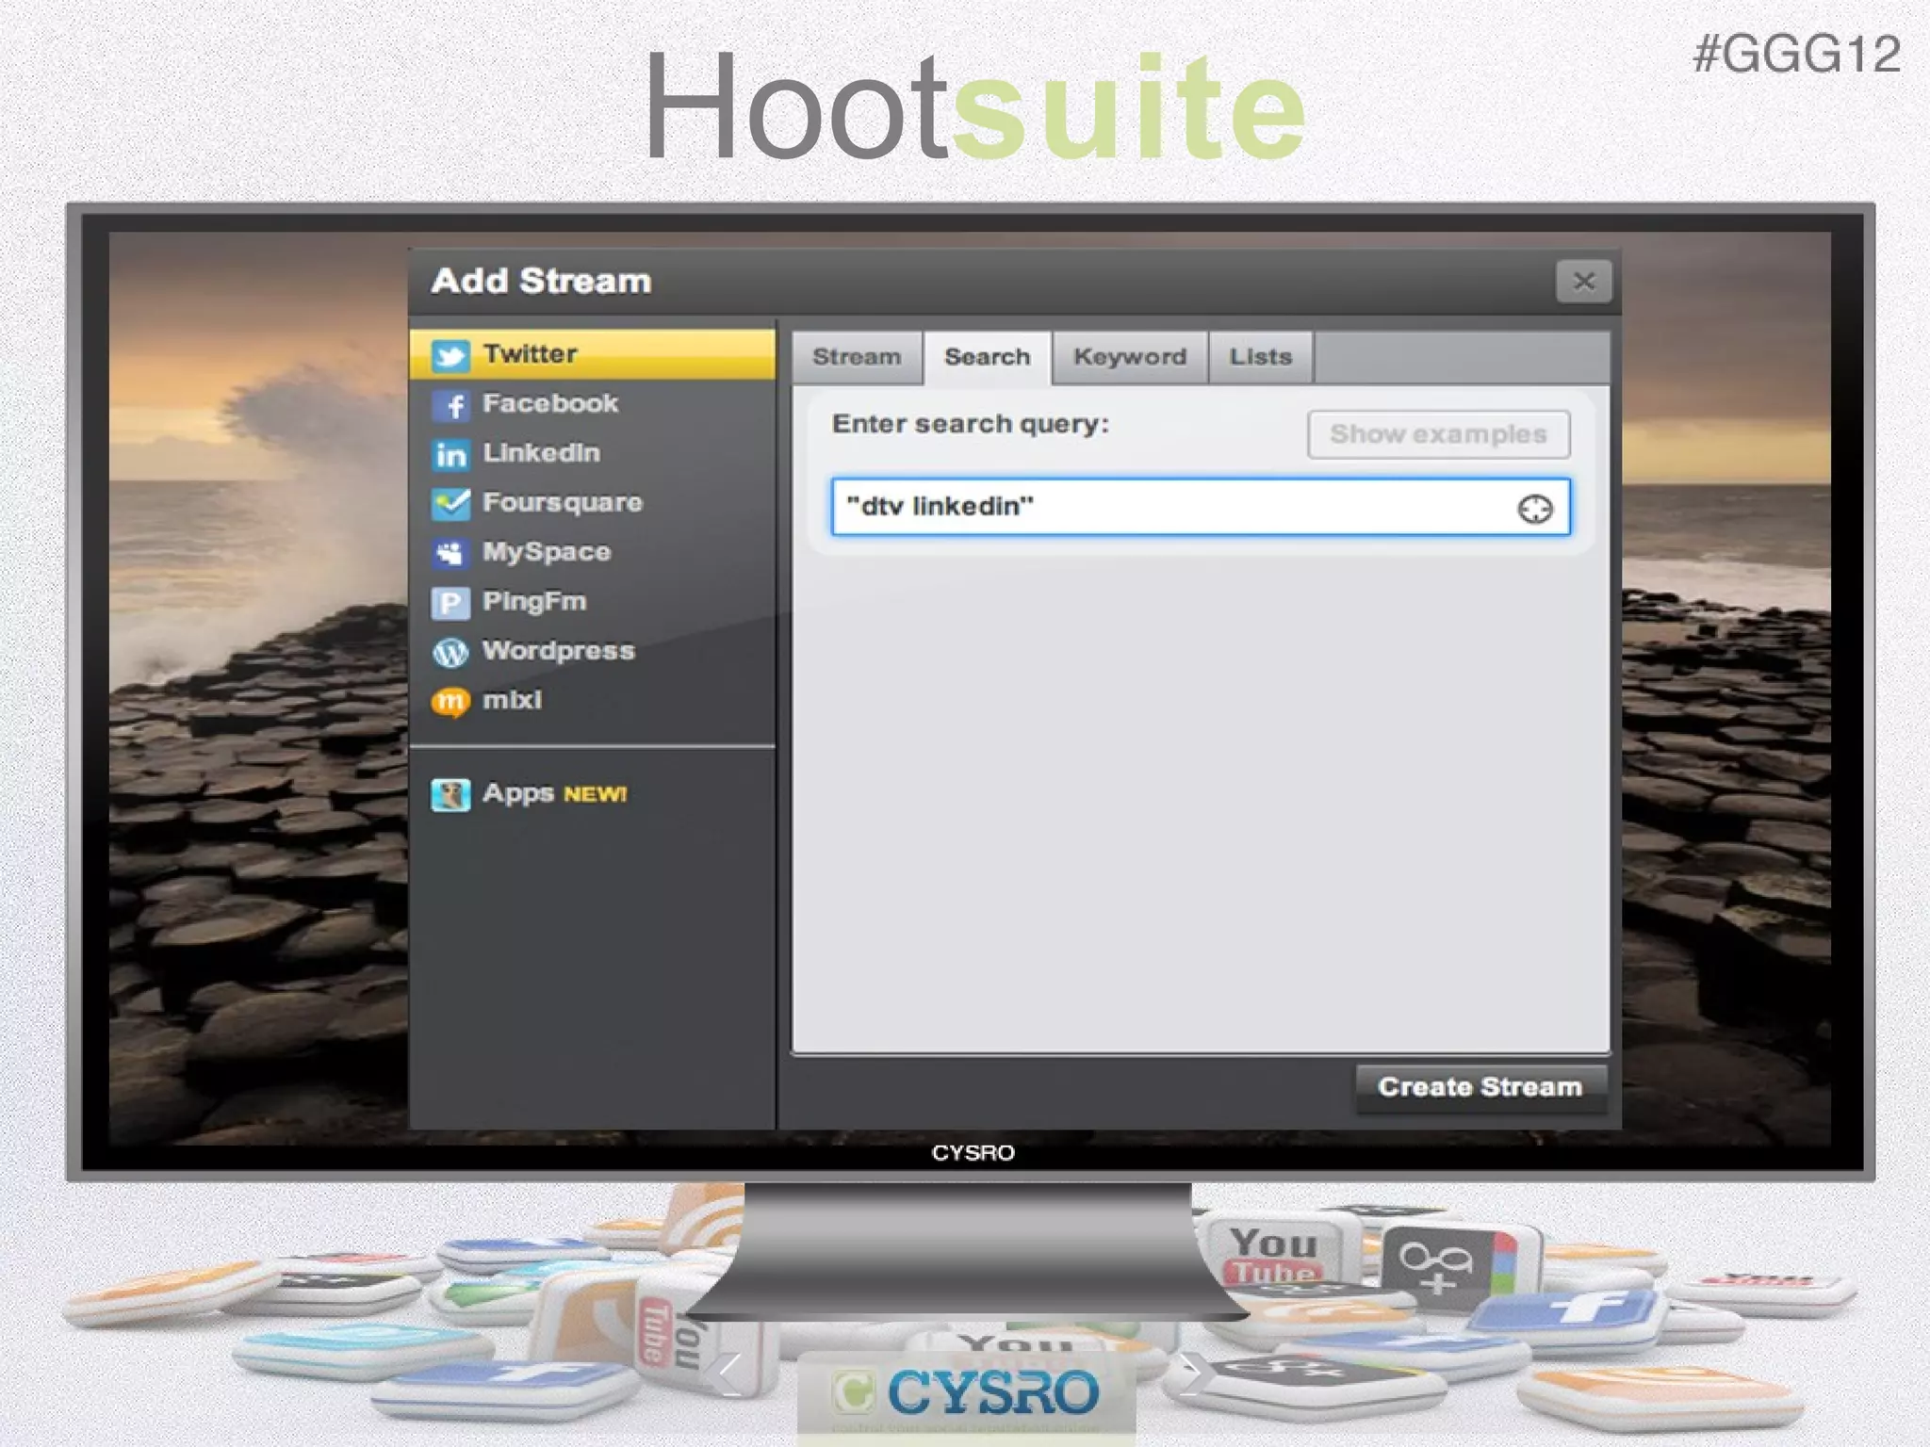
Task: Choose the Facebook label
Action: click(550, 403)
